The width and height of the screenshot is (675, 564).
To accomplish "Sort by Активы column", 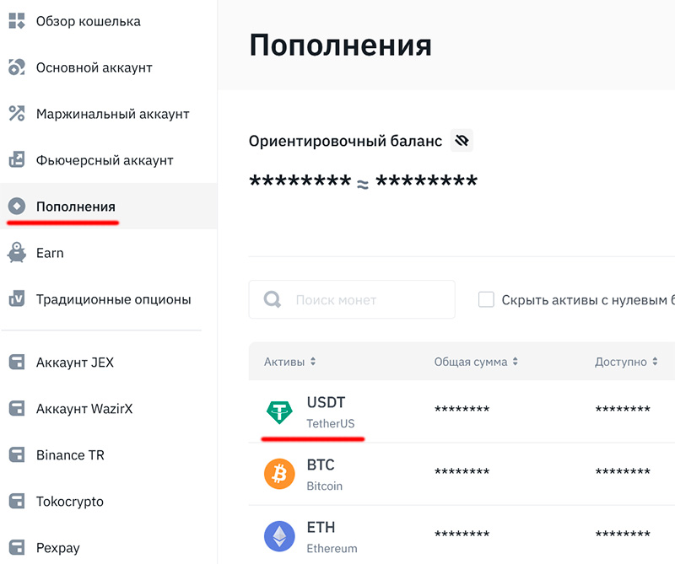I will pos(289,362).
